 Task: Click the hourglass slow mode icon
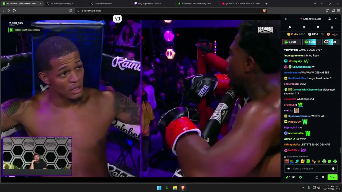(332, 27)
